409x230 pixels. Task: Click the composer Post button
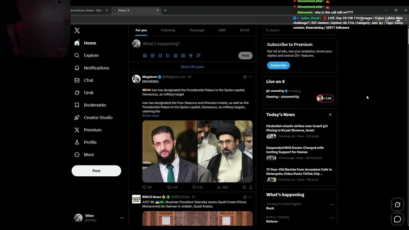coord(245,56)
